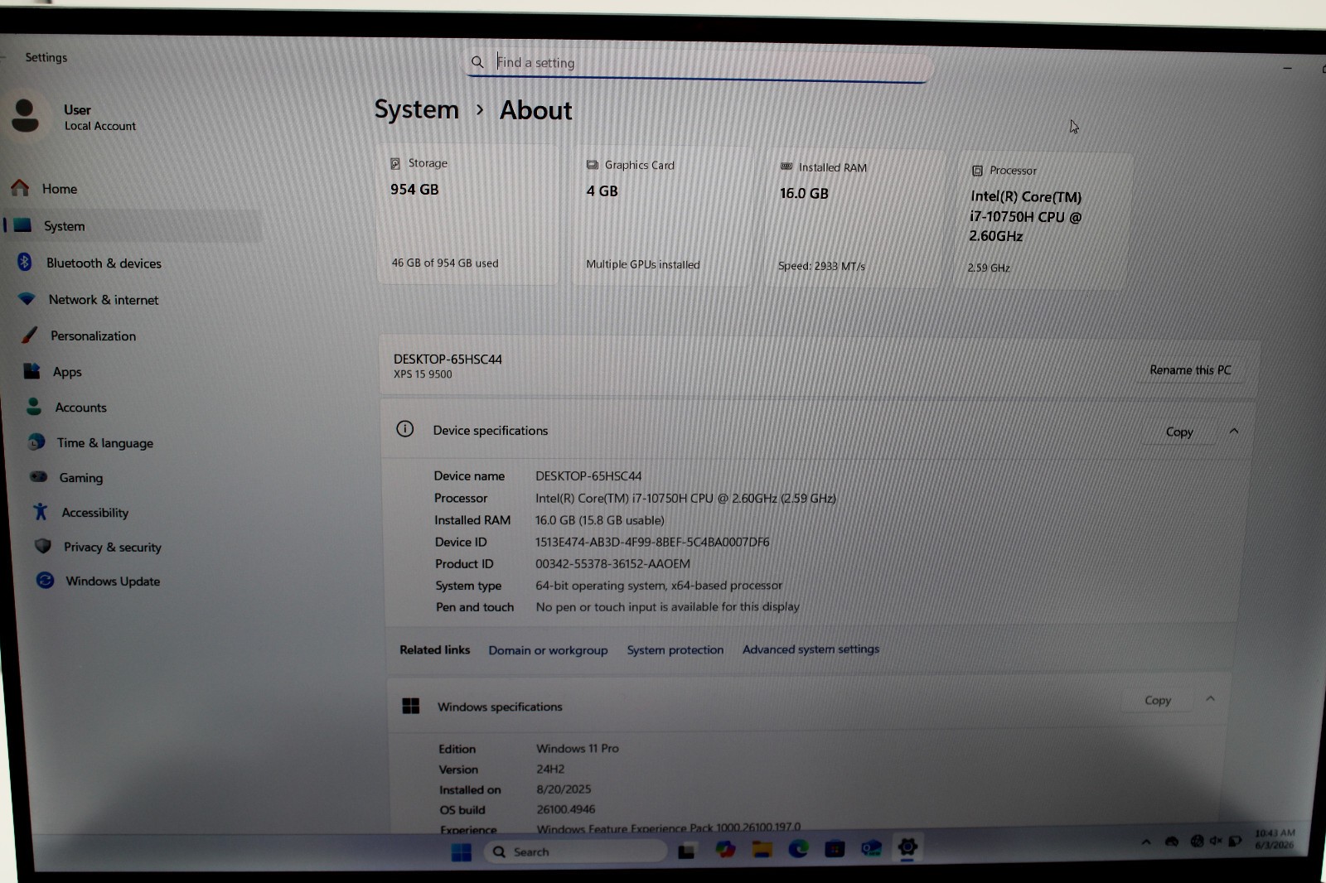Screen dimensions: 1326x883
Task: Click the Installed RAM value 16.0 GB (15.8 GB usable)
Action: [599, 520]
